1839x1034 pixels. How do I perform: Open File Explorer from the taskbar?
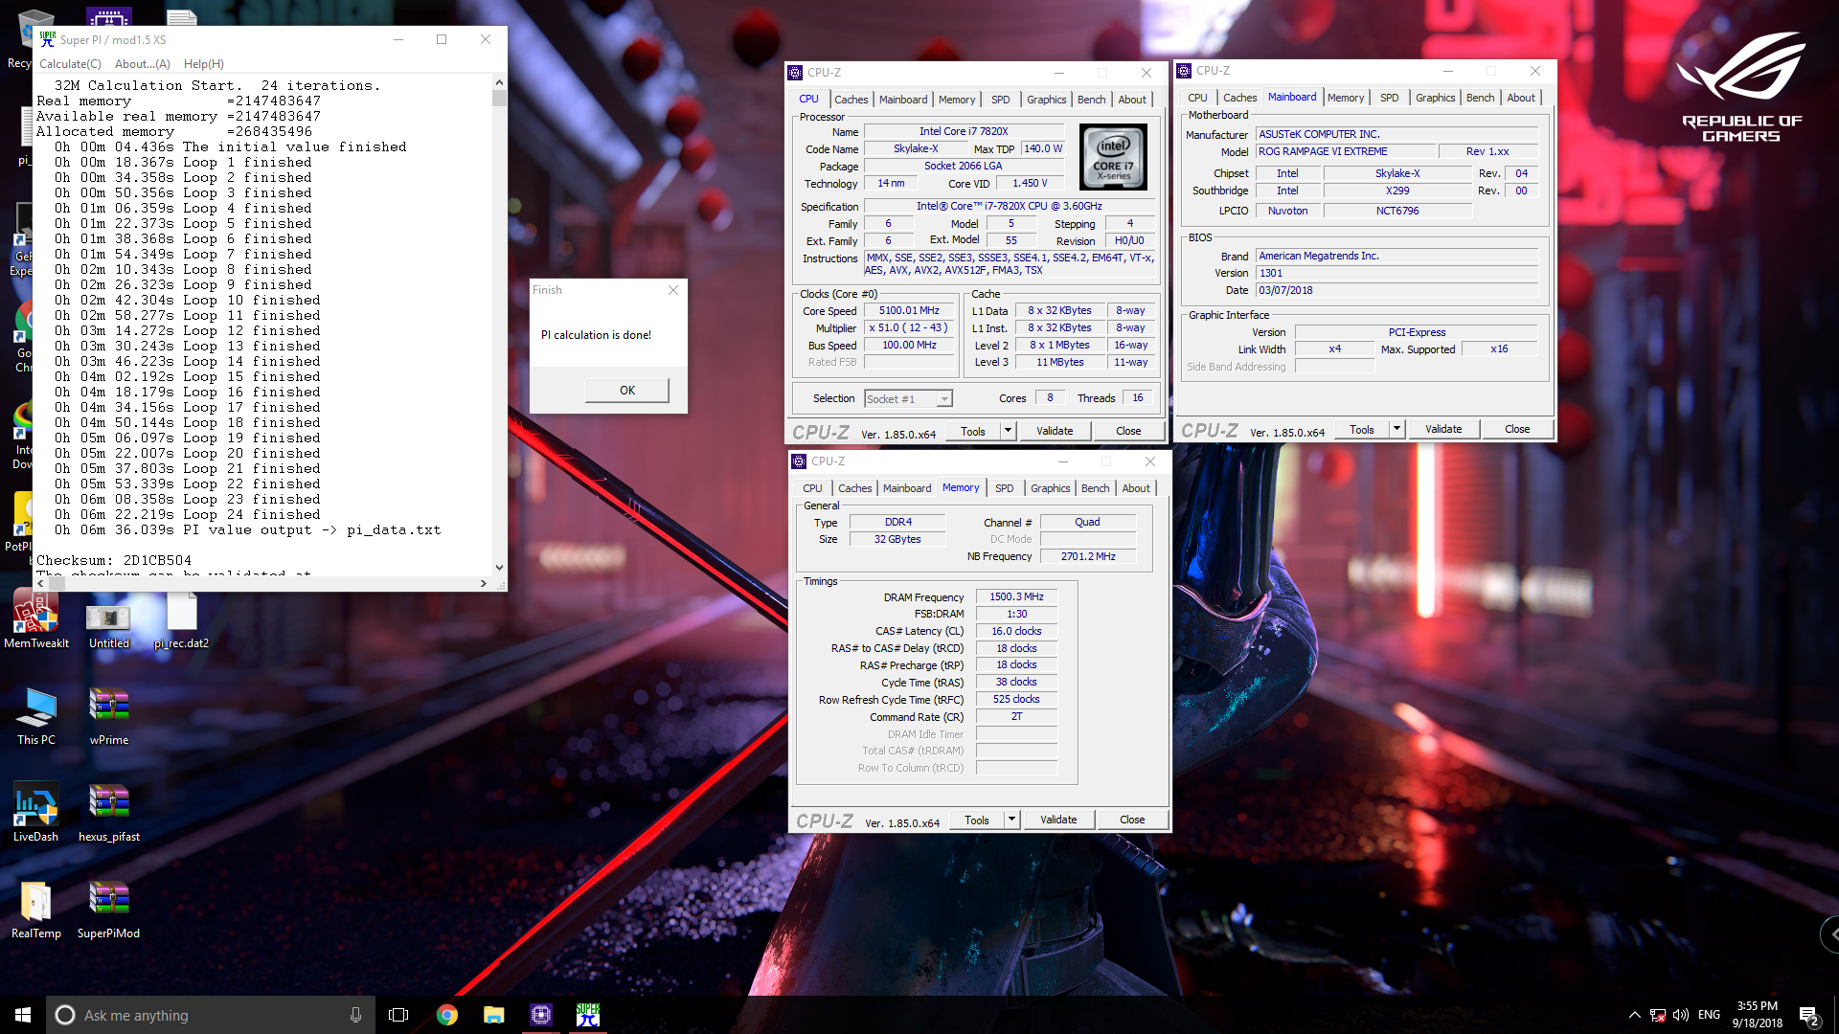(494, 1015)
